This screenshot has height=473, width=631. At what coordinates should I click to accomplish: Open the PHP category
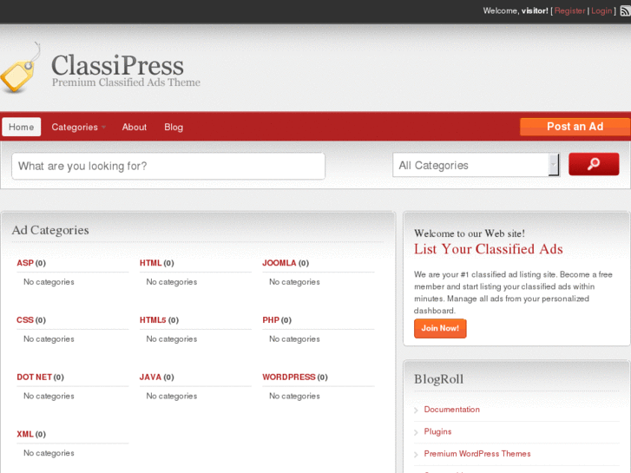pos(271,320)
